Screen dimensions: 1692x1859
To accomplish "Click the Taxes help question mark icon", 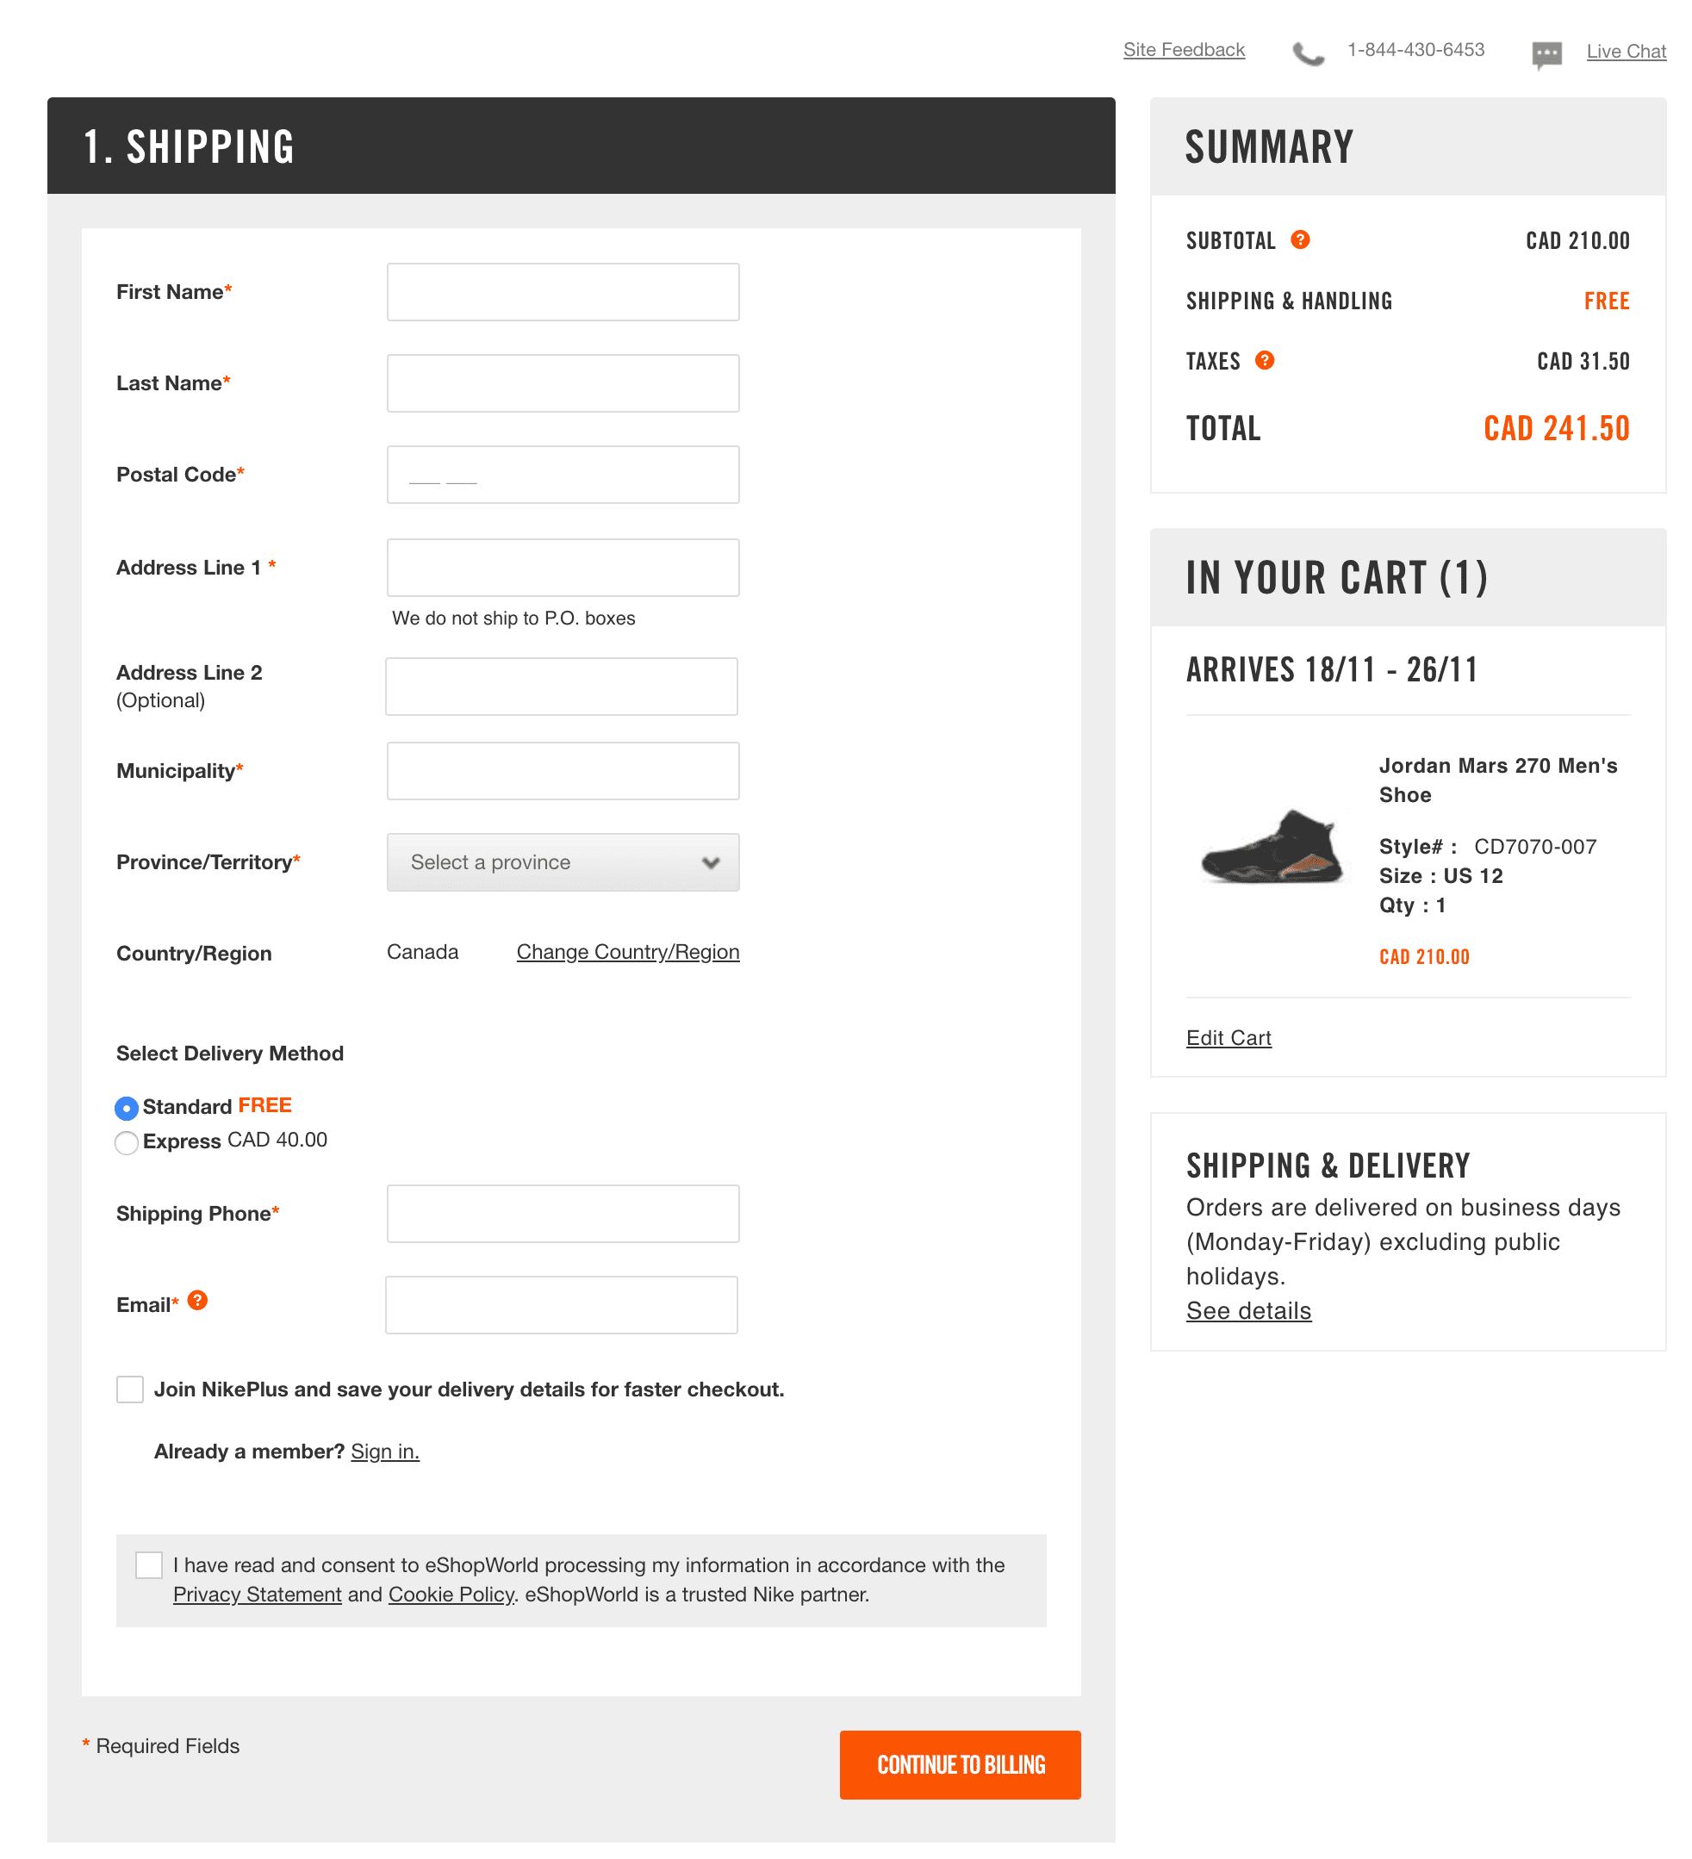I will [x=1265, y=359].
